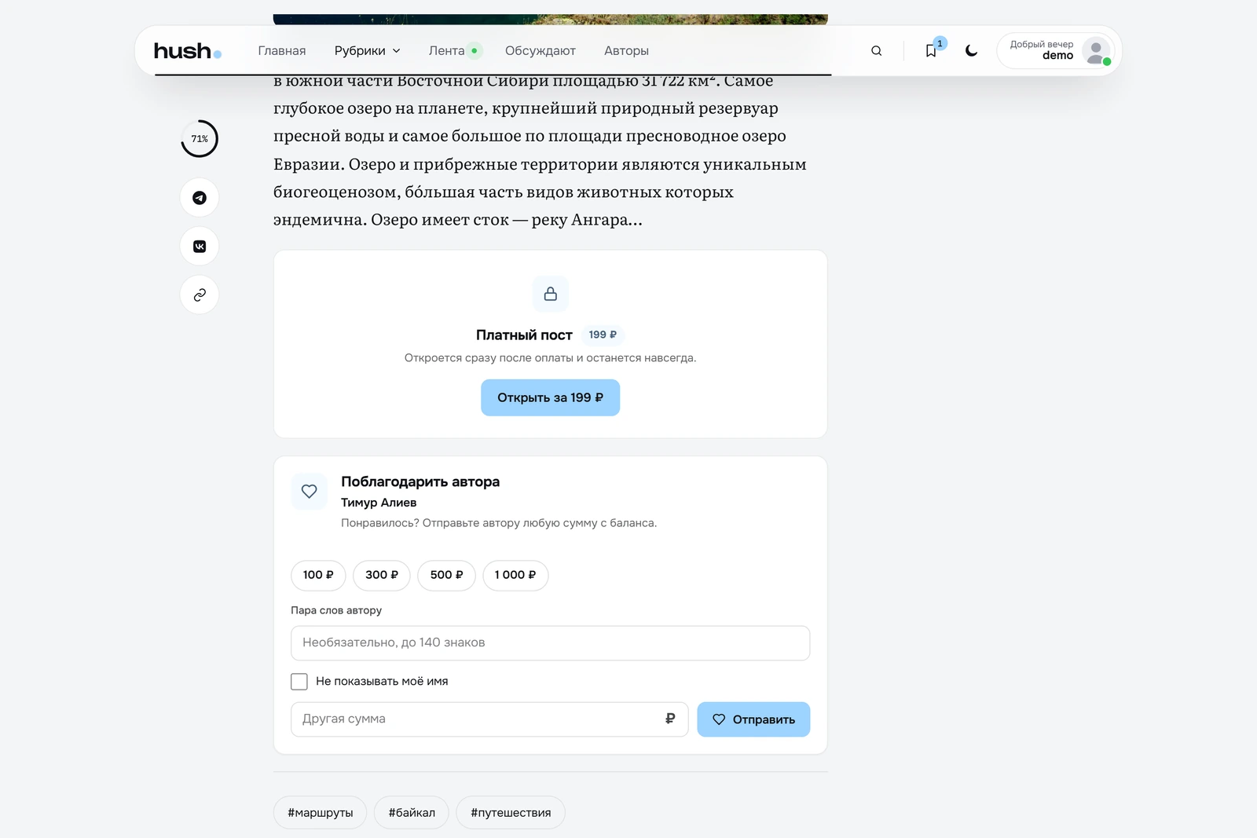
Task: Copy link with chain icon
Action: pos(200,295)
